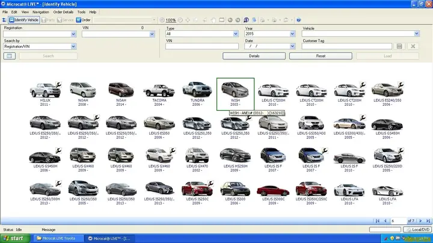
Task: Click the back navigation round icon
Action: click(x=230, y=20)
